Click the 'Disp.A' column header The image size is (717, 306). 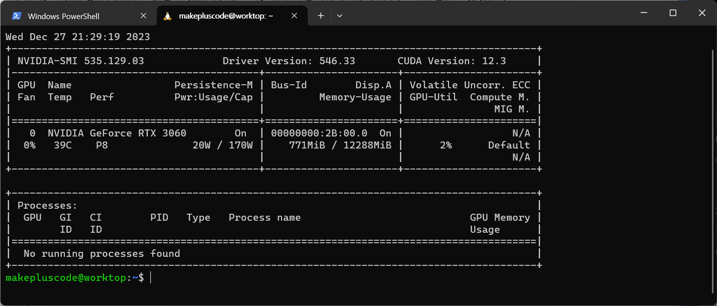(x=373, y=85)
